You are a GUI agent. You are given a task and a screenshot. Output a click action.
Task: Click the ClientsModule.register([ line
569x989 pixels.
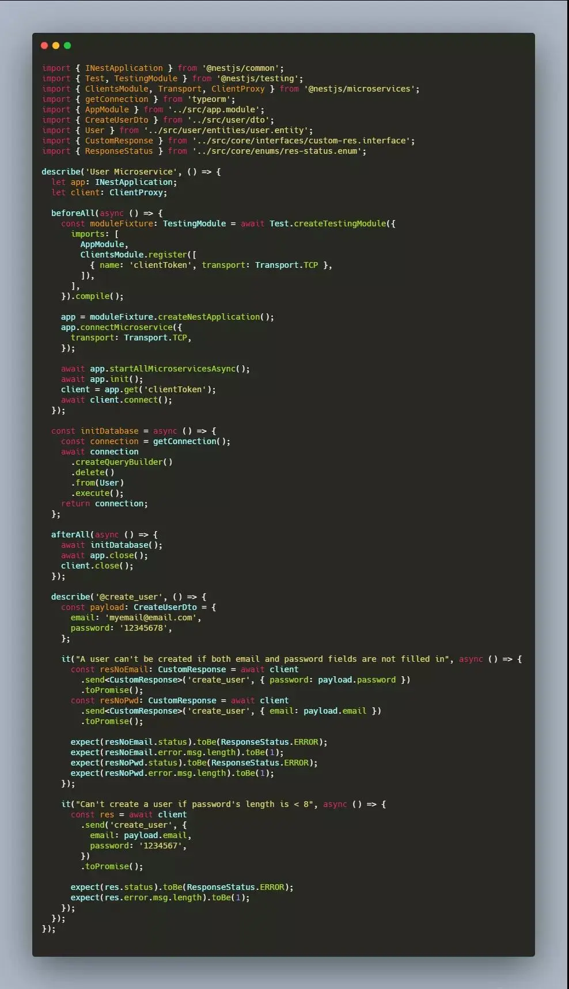tap(138, 255)
